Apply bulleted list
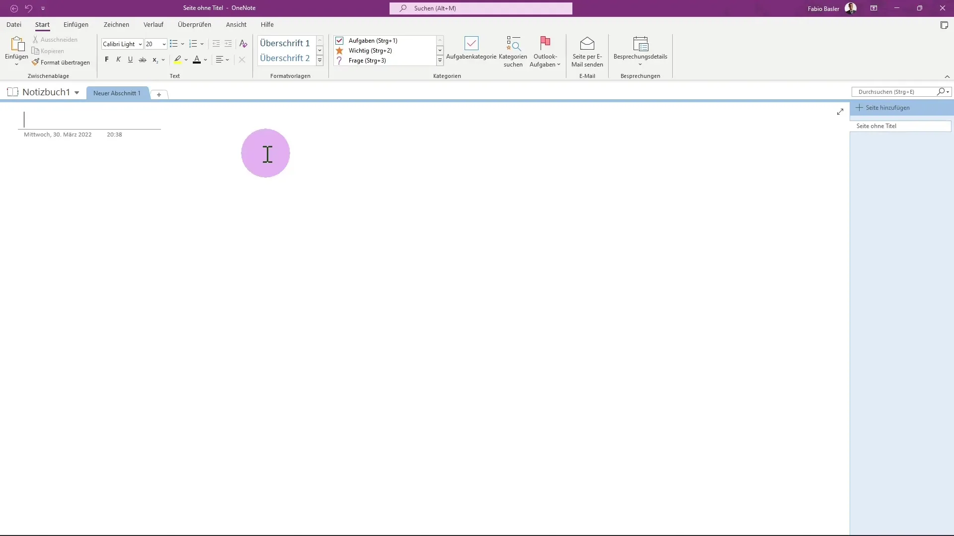The height and width of the screenshot is (536, 954). (x=173, y=44)
